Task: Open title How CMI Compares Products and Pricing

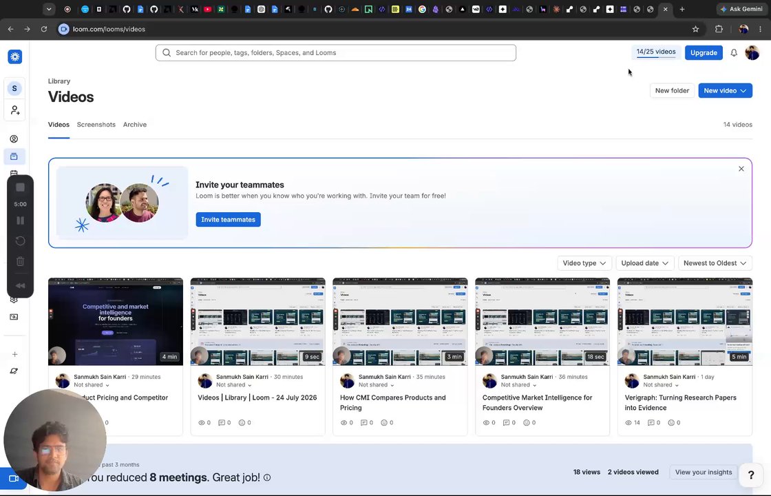Action: [393, 402]
